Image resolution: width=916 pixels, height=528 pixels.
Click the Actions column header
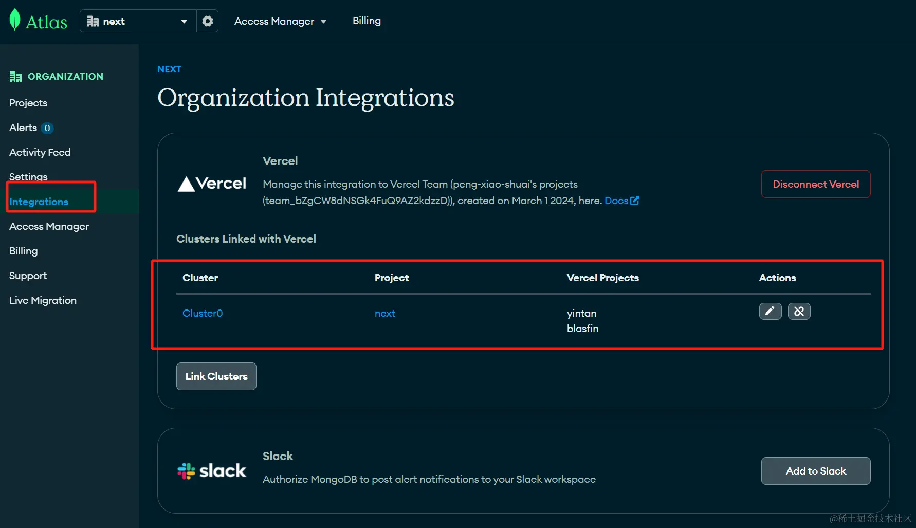777,278
